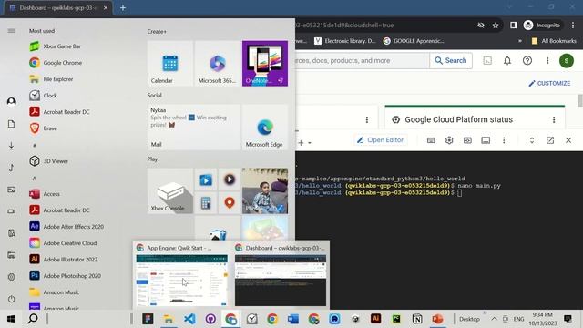Expand Cloud Shell new-tab dropdown arrow
This screenshot has height=328, width=583.
(310, 143)
